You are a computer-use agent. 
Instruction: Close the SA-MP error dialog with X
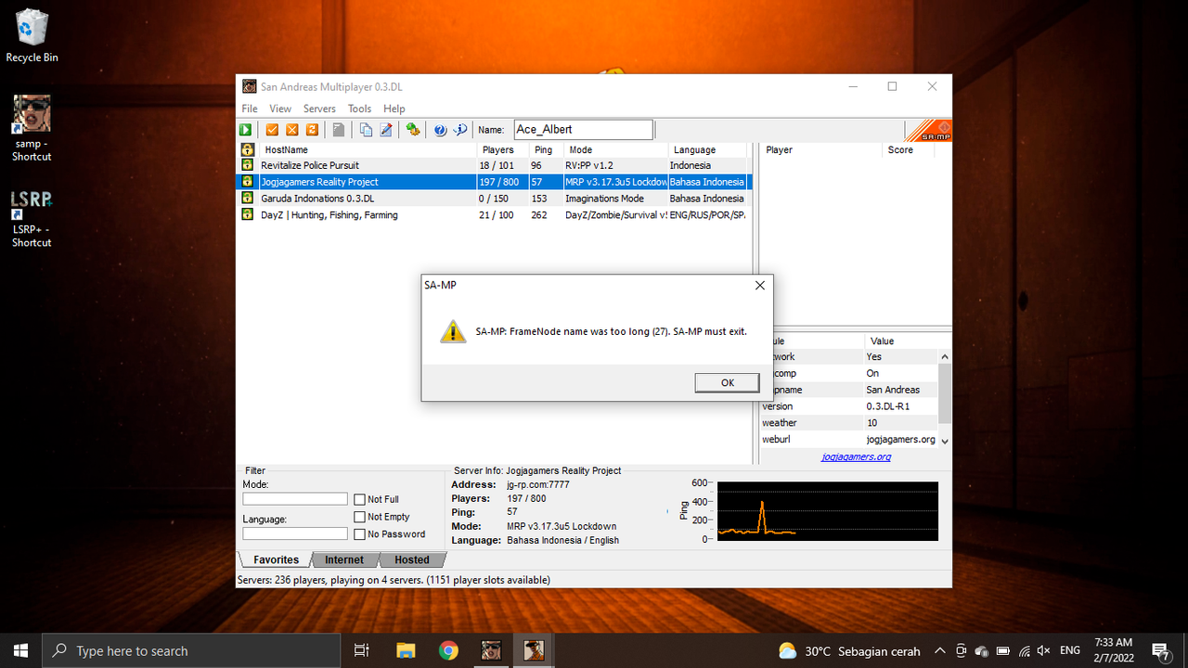tap(759, 286)
